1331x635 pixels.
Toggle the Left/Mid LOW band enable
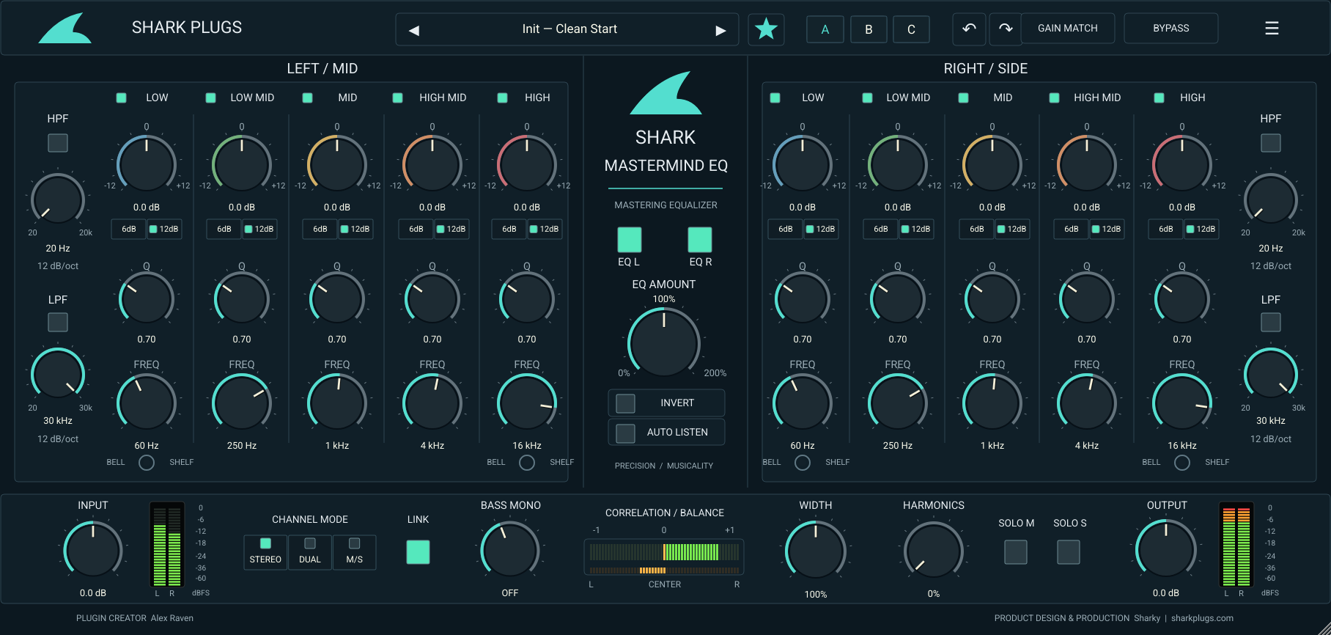click(122, 98)
